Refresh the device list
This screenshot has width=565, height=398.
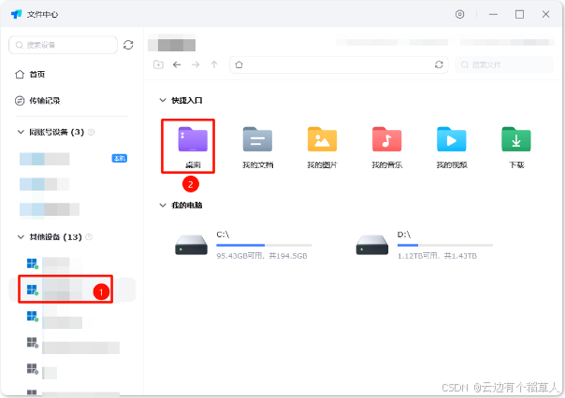pos(128,45)
